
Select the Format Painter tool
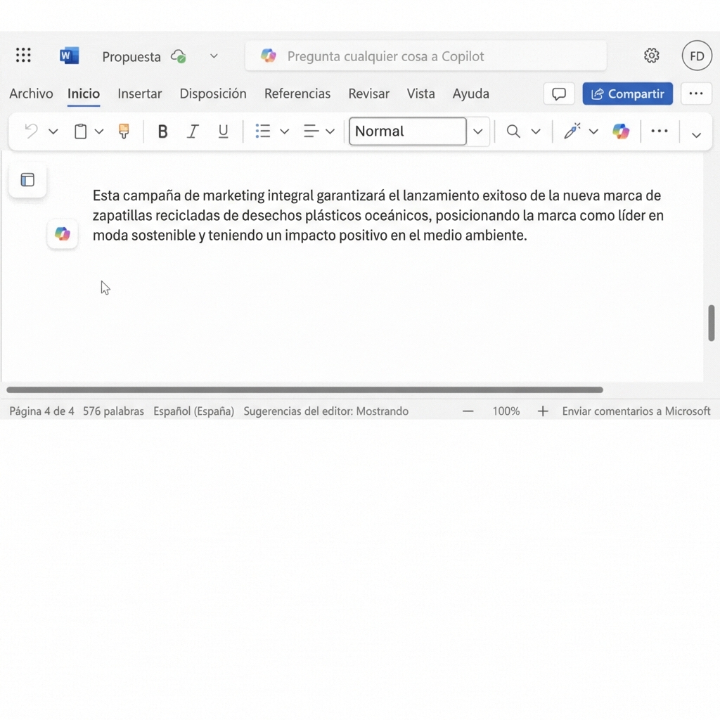pyautogui.click(x=124, y=131)
